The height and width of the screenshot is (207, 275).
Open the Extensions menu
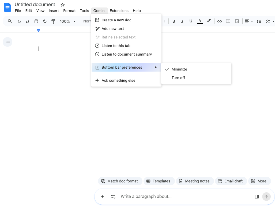click(119, 11)
